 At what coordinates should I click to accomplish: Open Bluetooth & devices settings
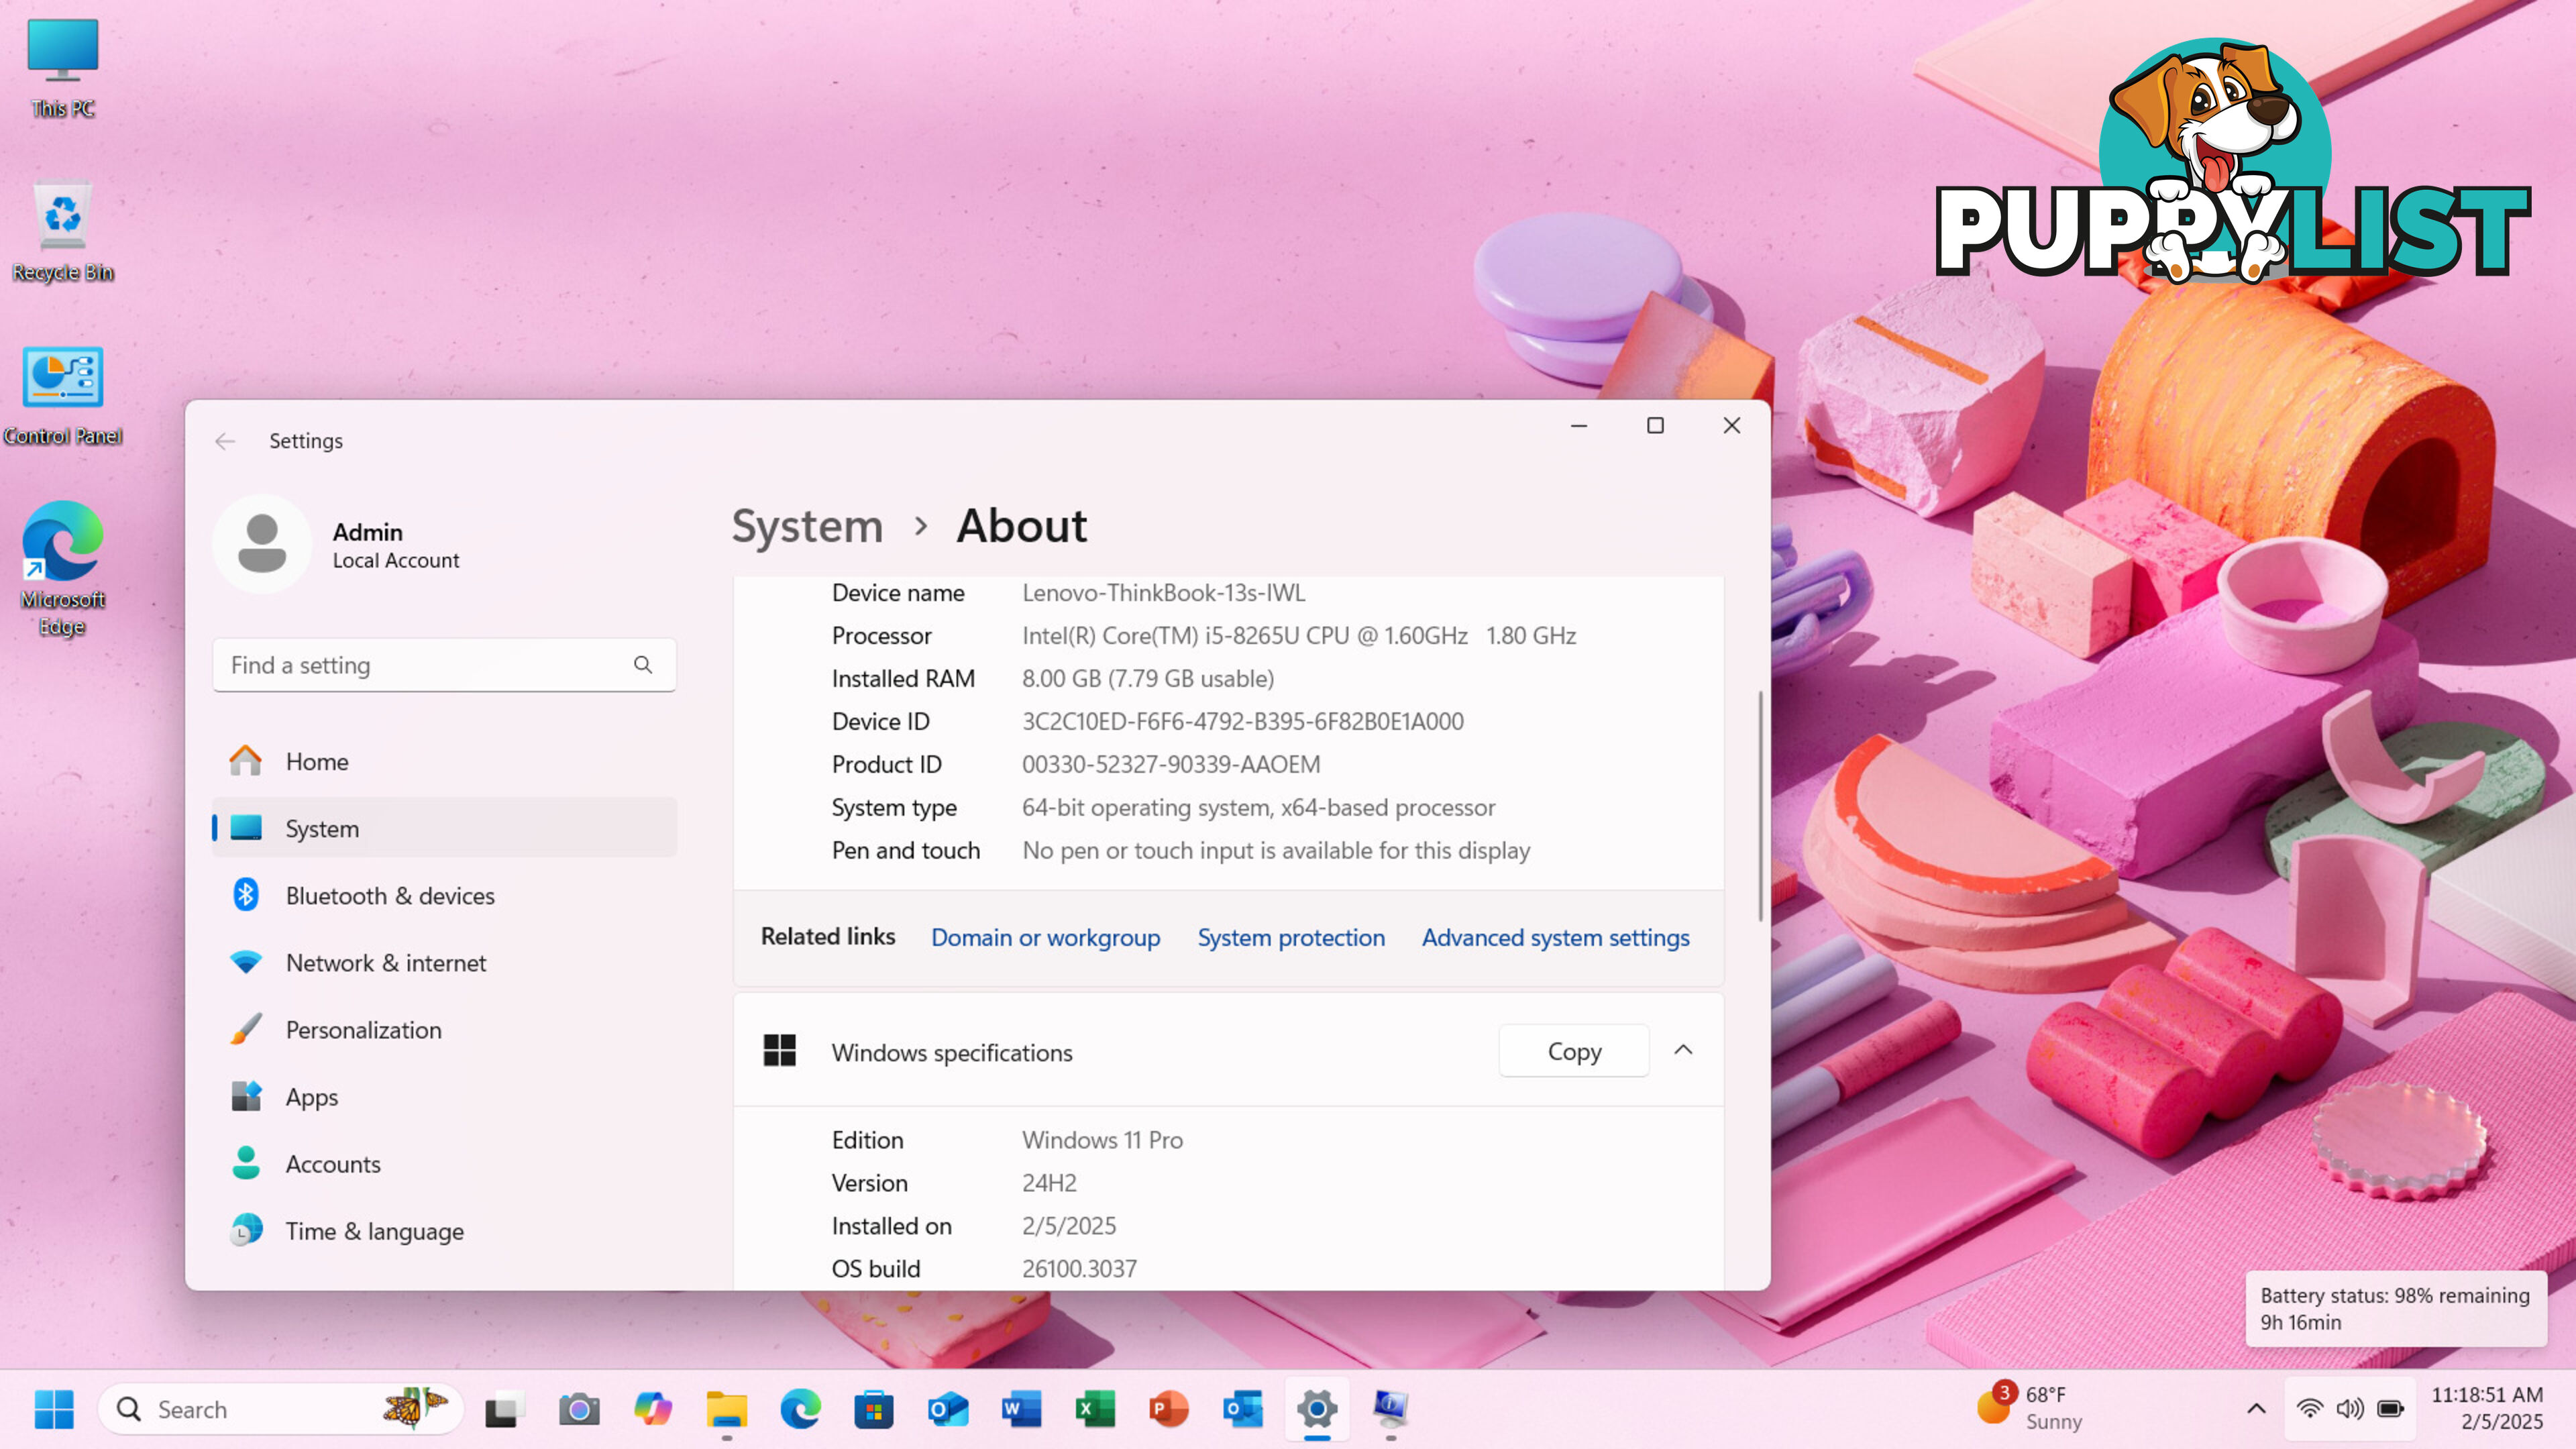click(x=444, y=896)
